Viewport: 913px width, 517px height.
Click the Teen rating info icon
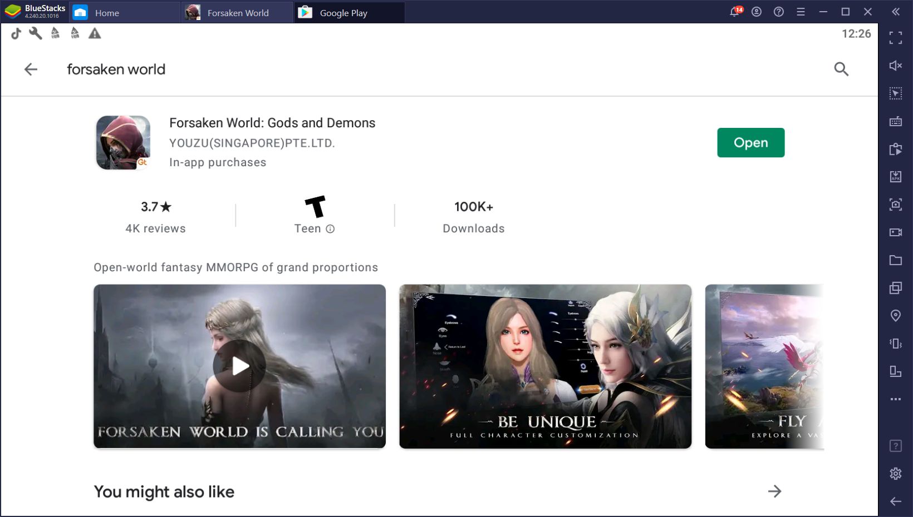pyautogui.click(x=330, y=228)
